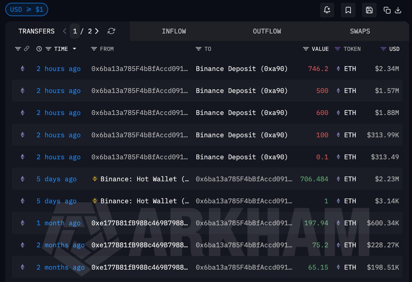The image size is (412, 282).
Task: Open TIME column filter
Action: click(x=48, y=49)
